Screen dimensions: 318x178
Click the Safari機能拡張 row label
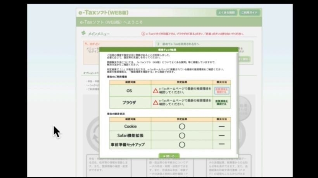(130, 136)
